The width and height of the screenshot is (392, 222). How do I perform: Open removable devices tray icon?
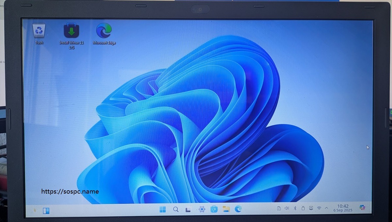coord(303,208)
